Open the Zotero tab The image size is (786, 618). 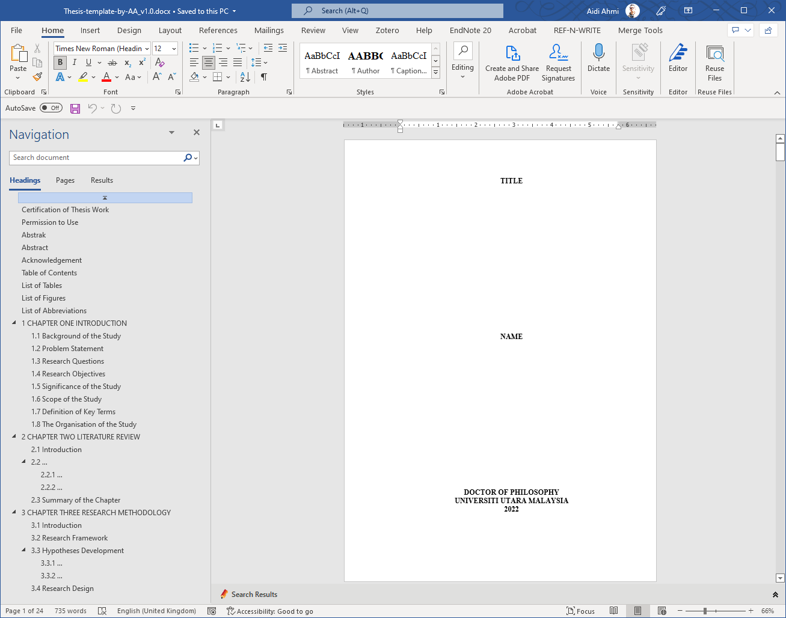pos(387,30)
